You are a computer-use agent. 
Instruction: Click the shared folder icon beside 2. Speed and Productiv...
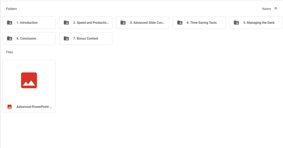click(x=66, y=23)
